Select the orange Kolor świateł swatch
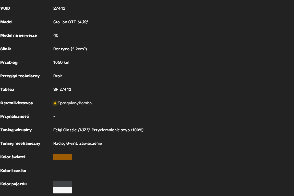294x196 pixels. pos(63,157)
